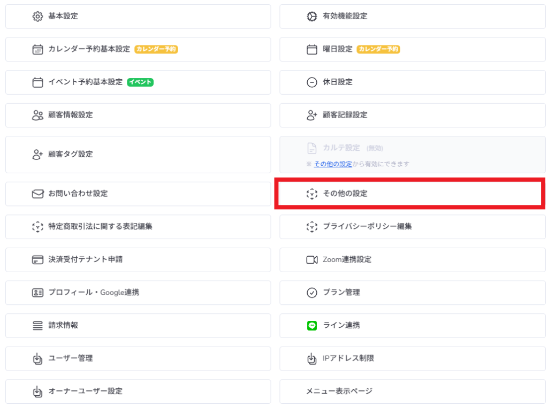Go to 顧客タグ設定
The image size is (548, 407).
[x=70, y=155]
